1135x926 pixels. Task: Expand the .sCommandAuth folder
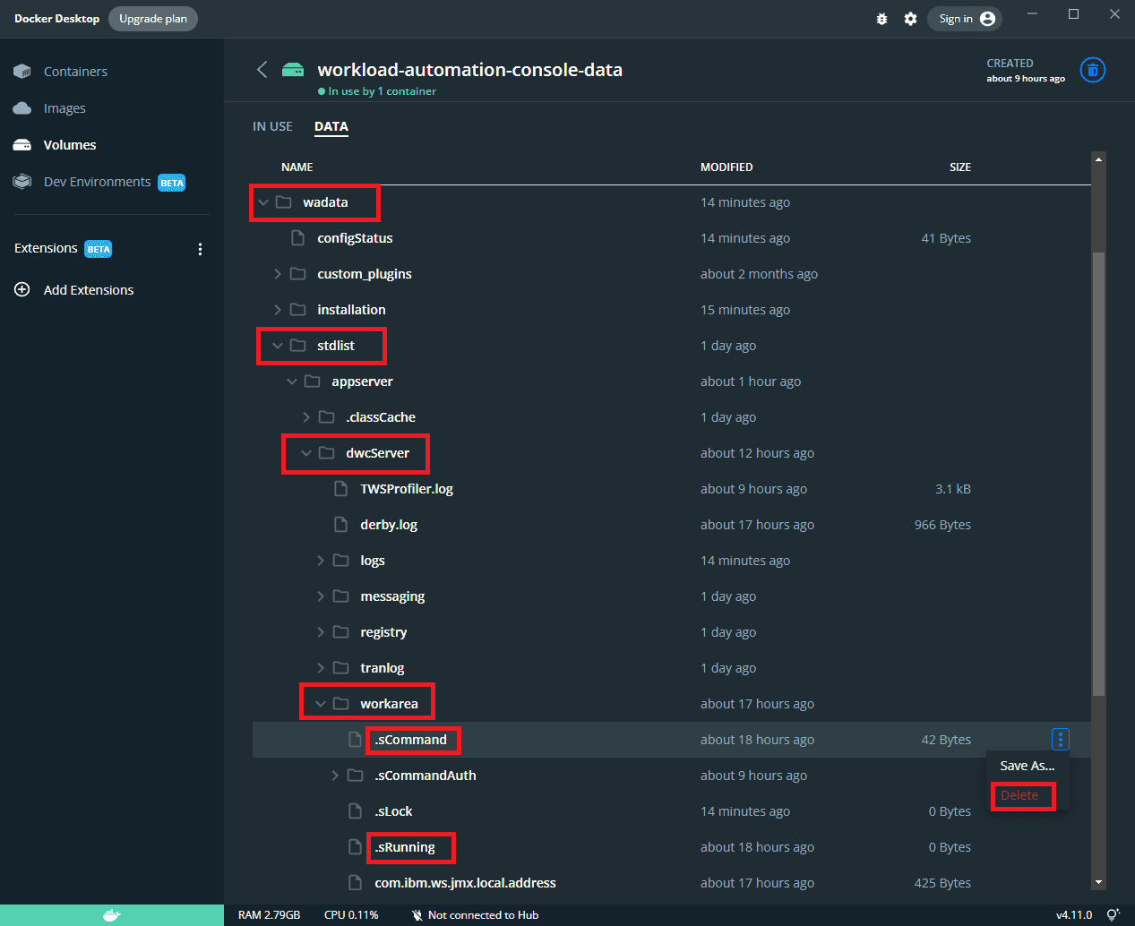pos(335,776)
